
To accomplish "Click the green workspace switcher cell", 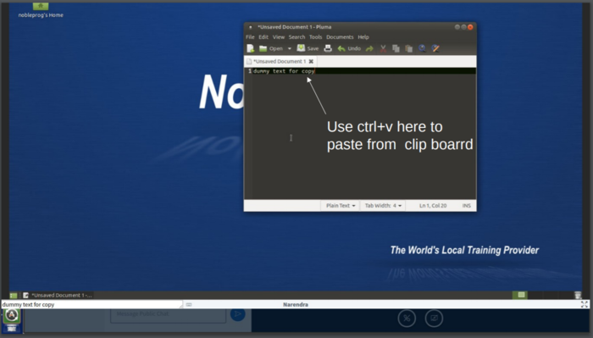I will [x=520, y=295].
